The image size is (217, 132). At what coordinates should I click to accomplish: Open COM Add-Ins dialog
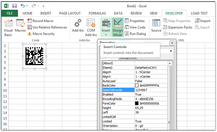point(91,27)
